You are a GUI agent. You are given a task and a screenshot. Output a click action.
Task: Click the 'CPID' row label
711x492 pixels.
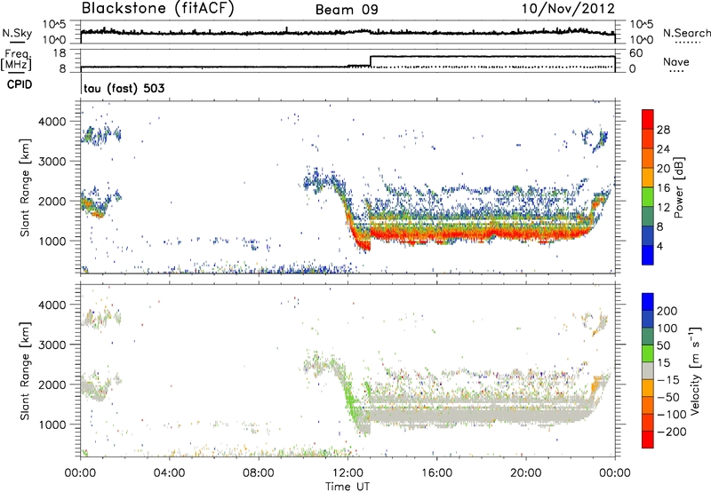tap(20, 84)
